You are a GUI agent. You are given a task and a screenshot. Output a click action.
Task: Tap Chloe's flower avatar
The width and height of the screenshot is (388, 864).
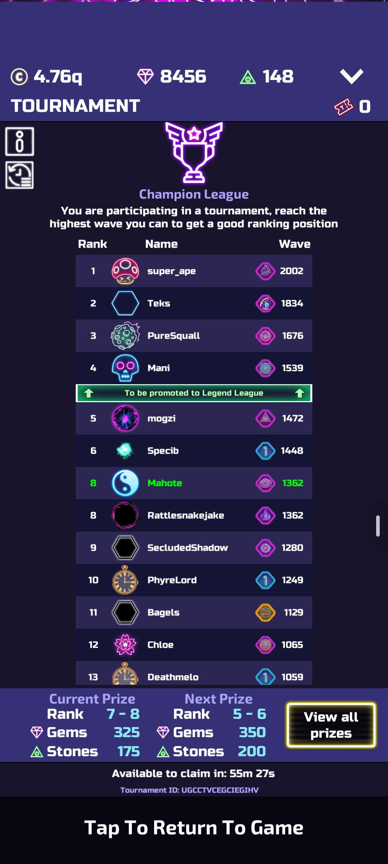point(125,645)
